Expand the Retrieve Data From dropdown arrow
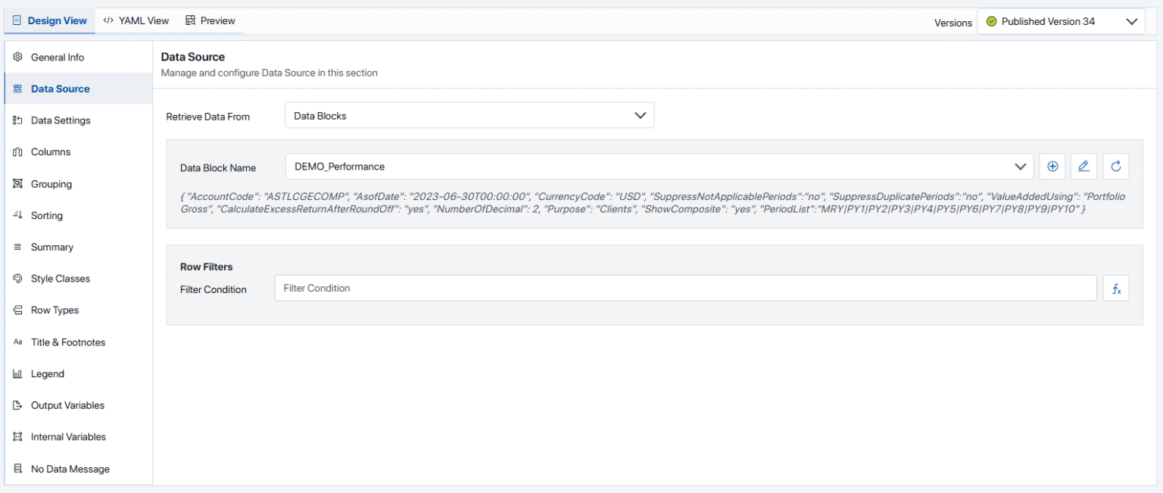 pyautogui.click(x=640, y=116)
